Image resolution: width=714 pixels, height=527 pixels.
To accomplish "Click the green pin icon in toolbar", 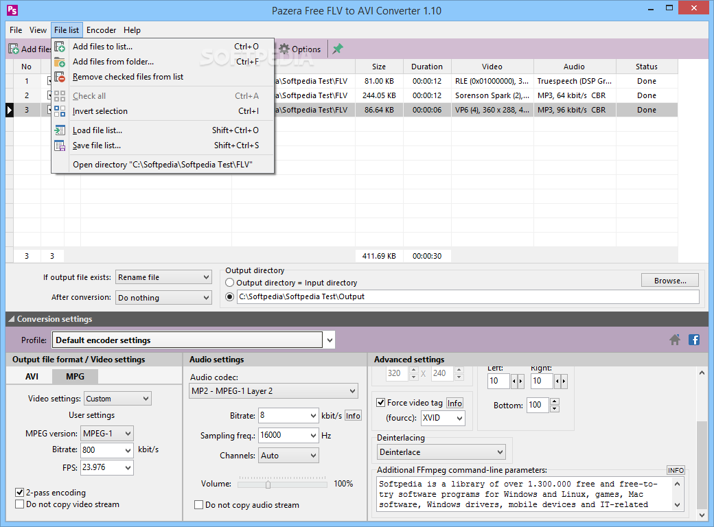I will 337,49.
